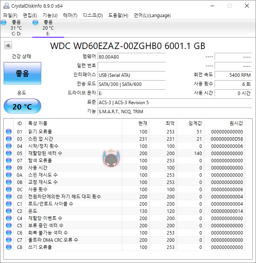Screen dimensions: 256x263
Task: Click status dot for ID 01 읽기 오류율
Action: [9, 131]
